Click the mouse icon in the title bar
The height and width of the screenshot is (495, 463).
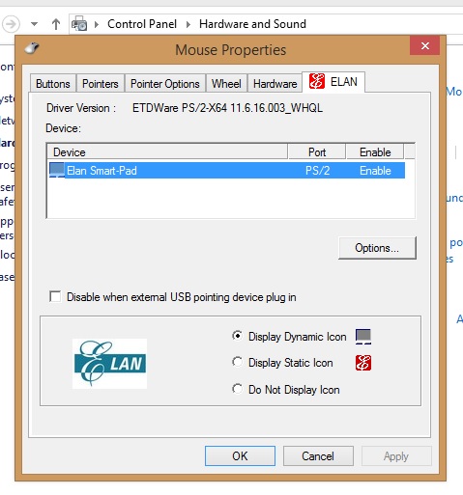point(32,48)
